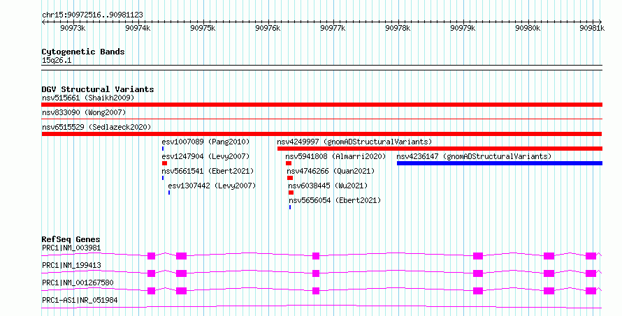Open the nsv5661541 (Ebert2021) variant label
Screen dimensions: 622x316
tap(208, 171)
